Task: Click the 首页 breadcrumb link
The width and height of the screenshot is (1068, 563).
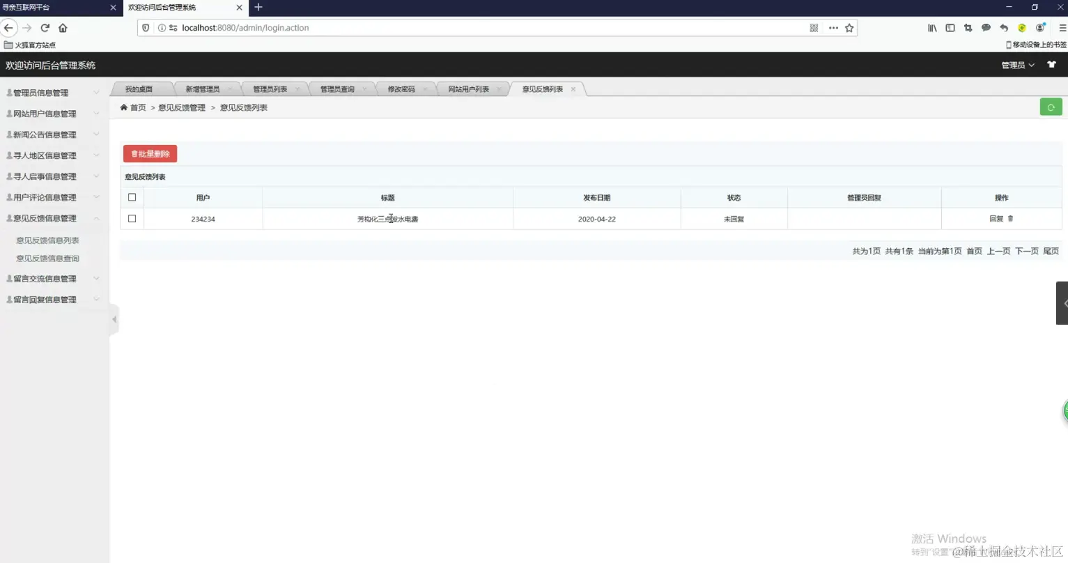Action: pyautogui.click(x=138, y=107)
